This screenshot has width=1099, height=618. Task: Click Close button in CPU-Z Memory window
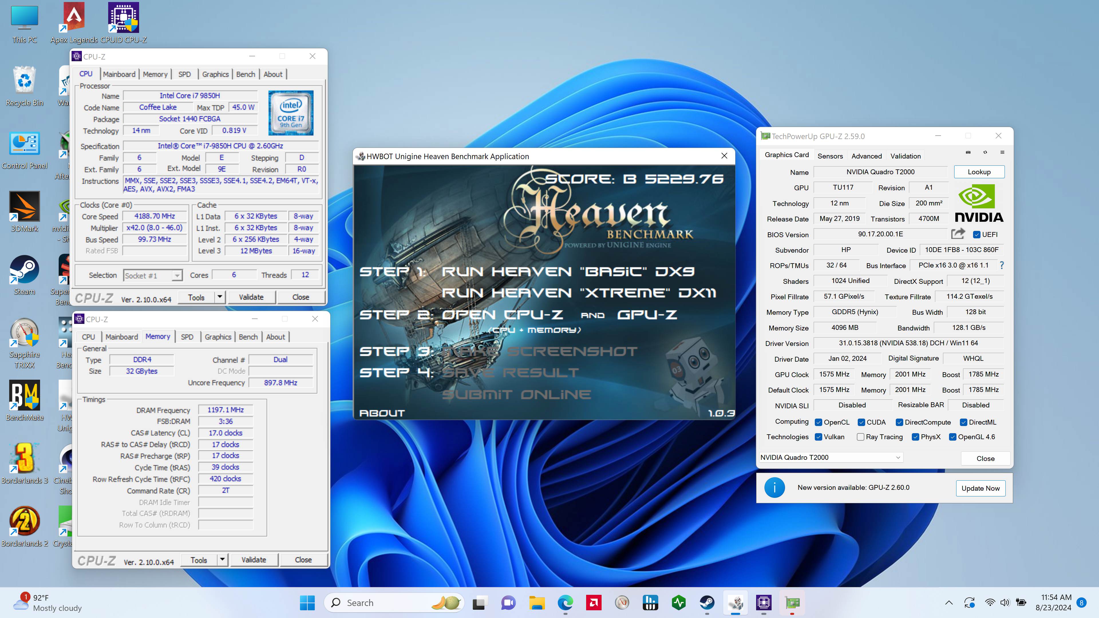[x=303, y=560]
